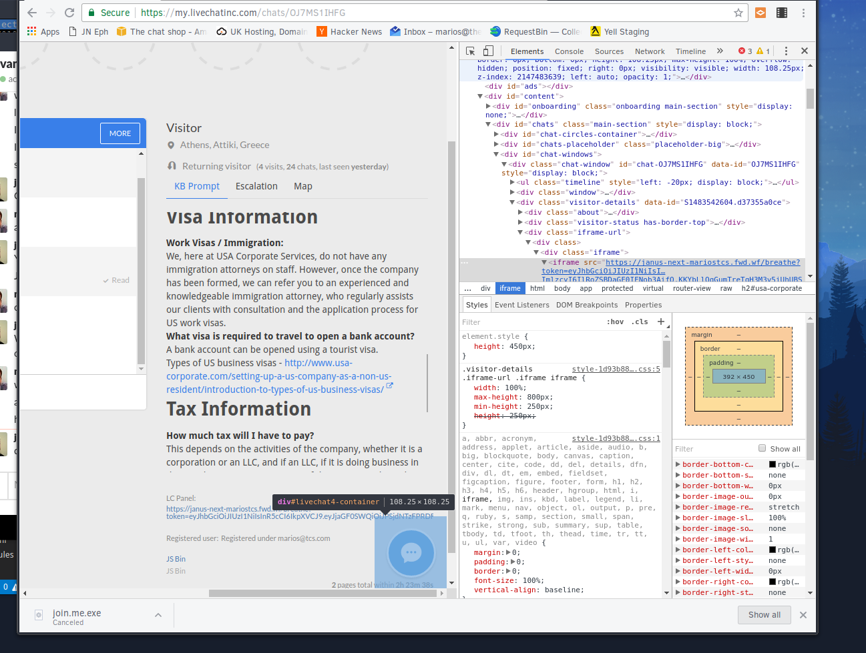Expand the ul class="timeline" node
This screenshot has height=653, width=866.
coord(512,183)
